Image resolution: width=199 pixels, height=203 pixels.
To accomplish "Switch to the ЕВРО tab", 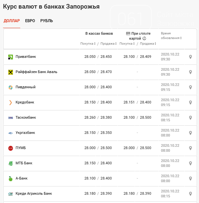I will pos(30,21).
